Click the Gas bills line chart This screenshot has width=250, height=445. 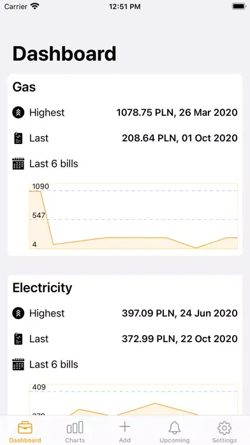(x=133, y=216)
